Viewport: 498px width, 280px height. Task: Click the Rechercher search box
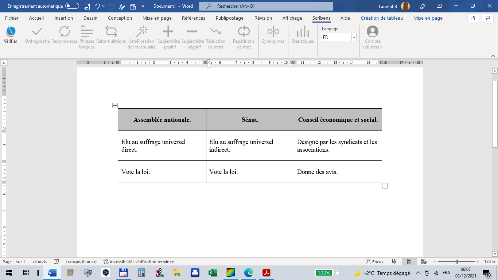[x=266, y=6]
